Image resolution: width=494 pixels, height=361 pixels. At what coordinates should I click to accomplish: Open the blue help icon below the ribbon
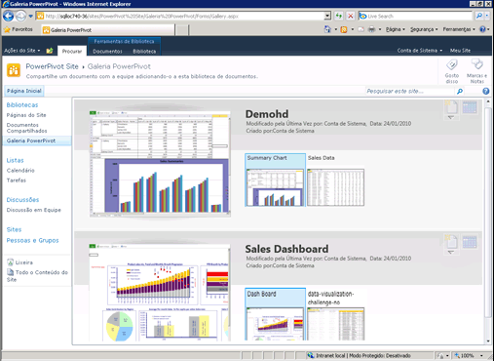coord(486,91)
